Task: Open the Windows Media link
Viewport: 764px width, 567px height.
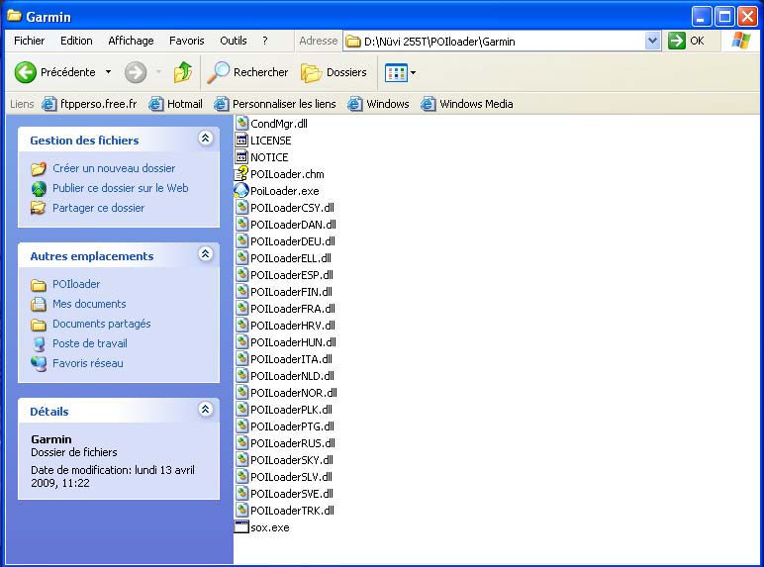Action: 467,104
